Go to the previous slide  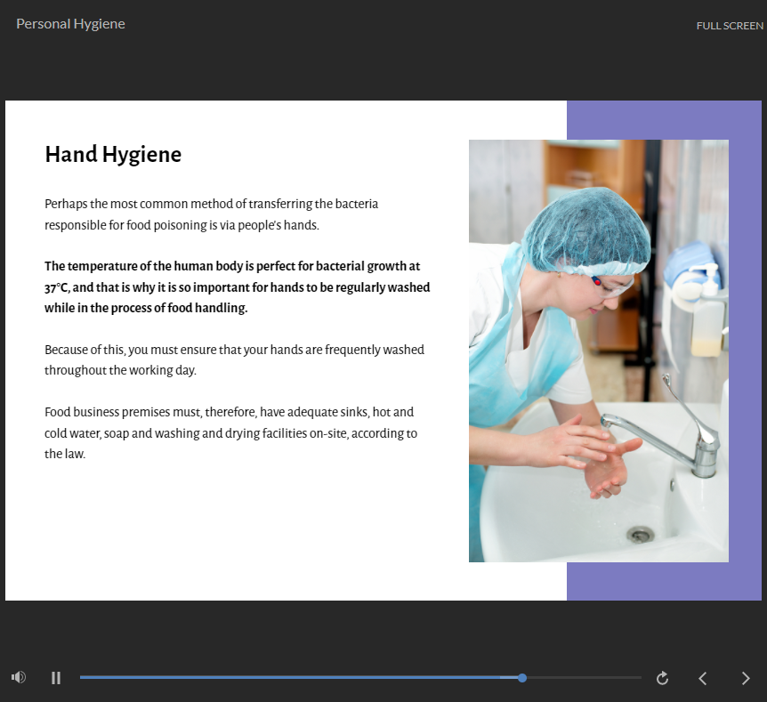703,678
